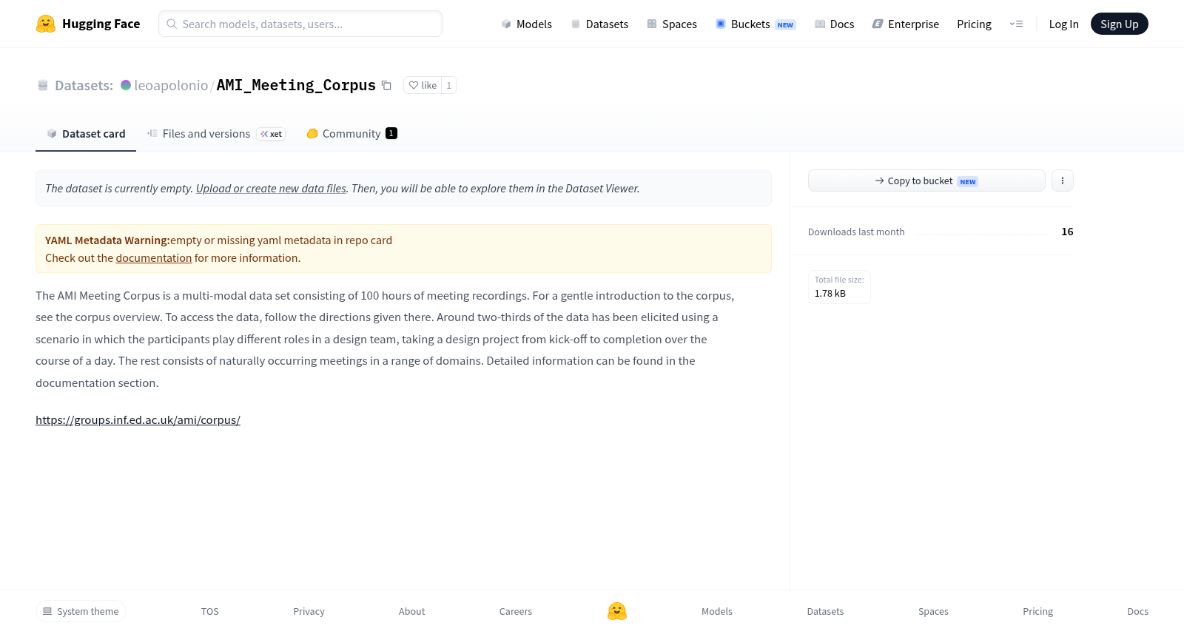This screenshot has width=1184, height=637.
Task: Click the like count number badge
Action: (448, 85)
